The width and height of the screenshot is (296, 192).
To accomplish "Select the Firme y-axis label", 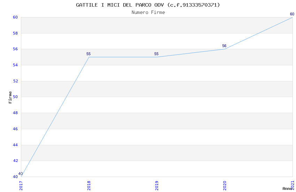I will pos(10,97).
